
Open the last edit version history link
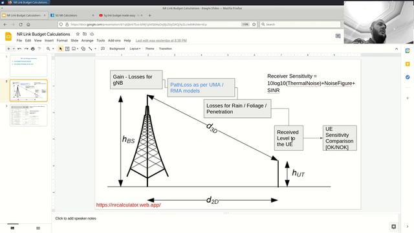tap(161, 40)
